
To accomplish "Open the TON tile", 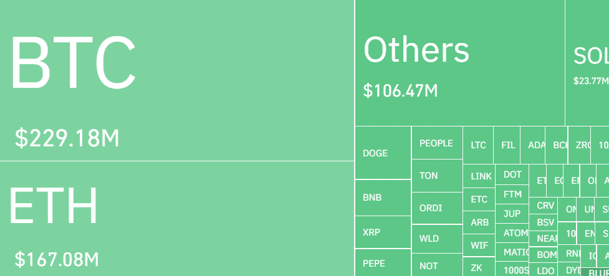I will point(437,176).
